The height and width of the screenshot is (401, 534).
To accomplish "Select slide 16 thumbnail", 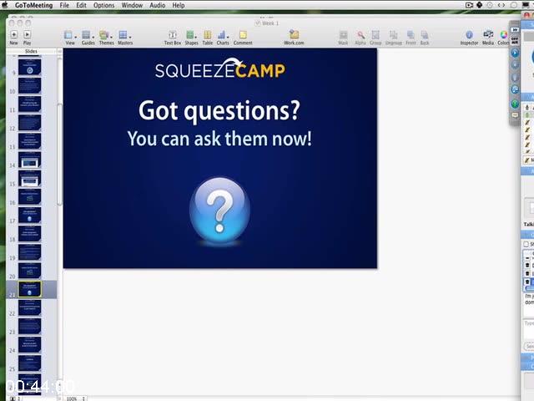I will [30, 197].
